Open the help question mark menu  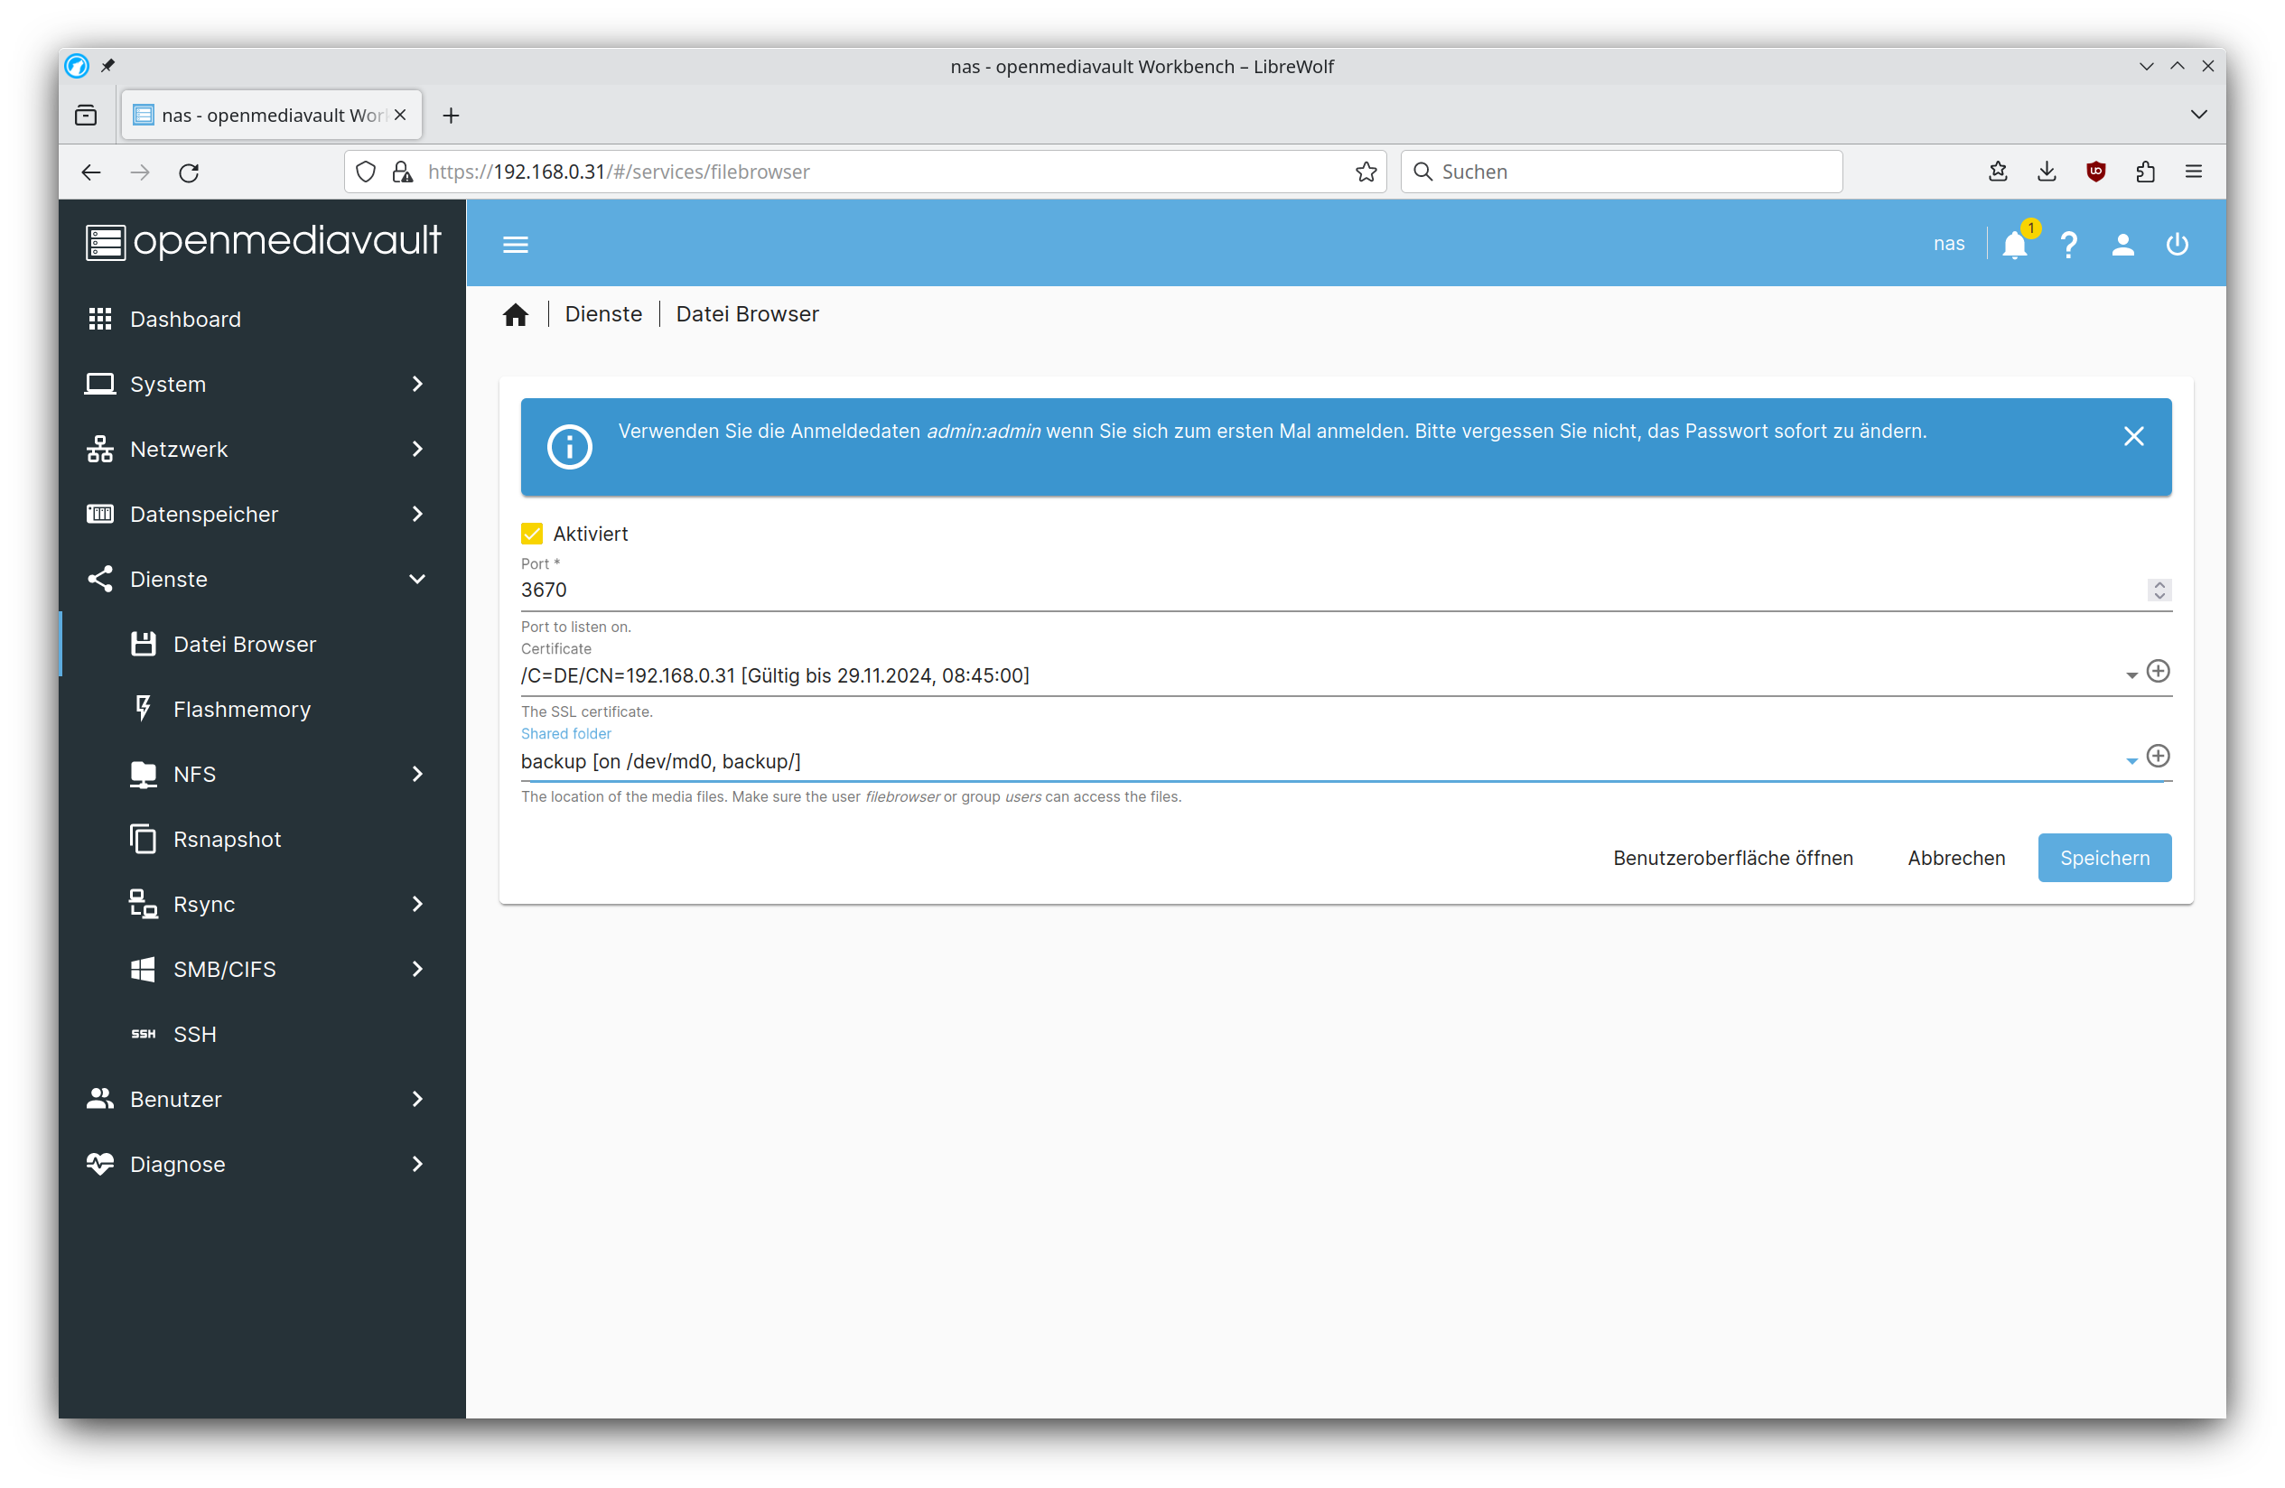click(x=2068, y=244)
